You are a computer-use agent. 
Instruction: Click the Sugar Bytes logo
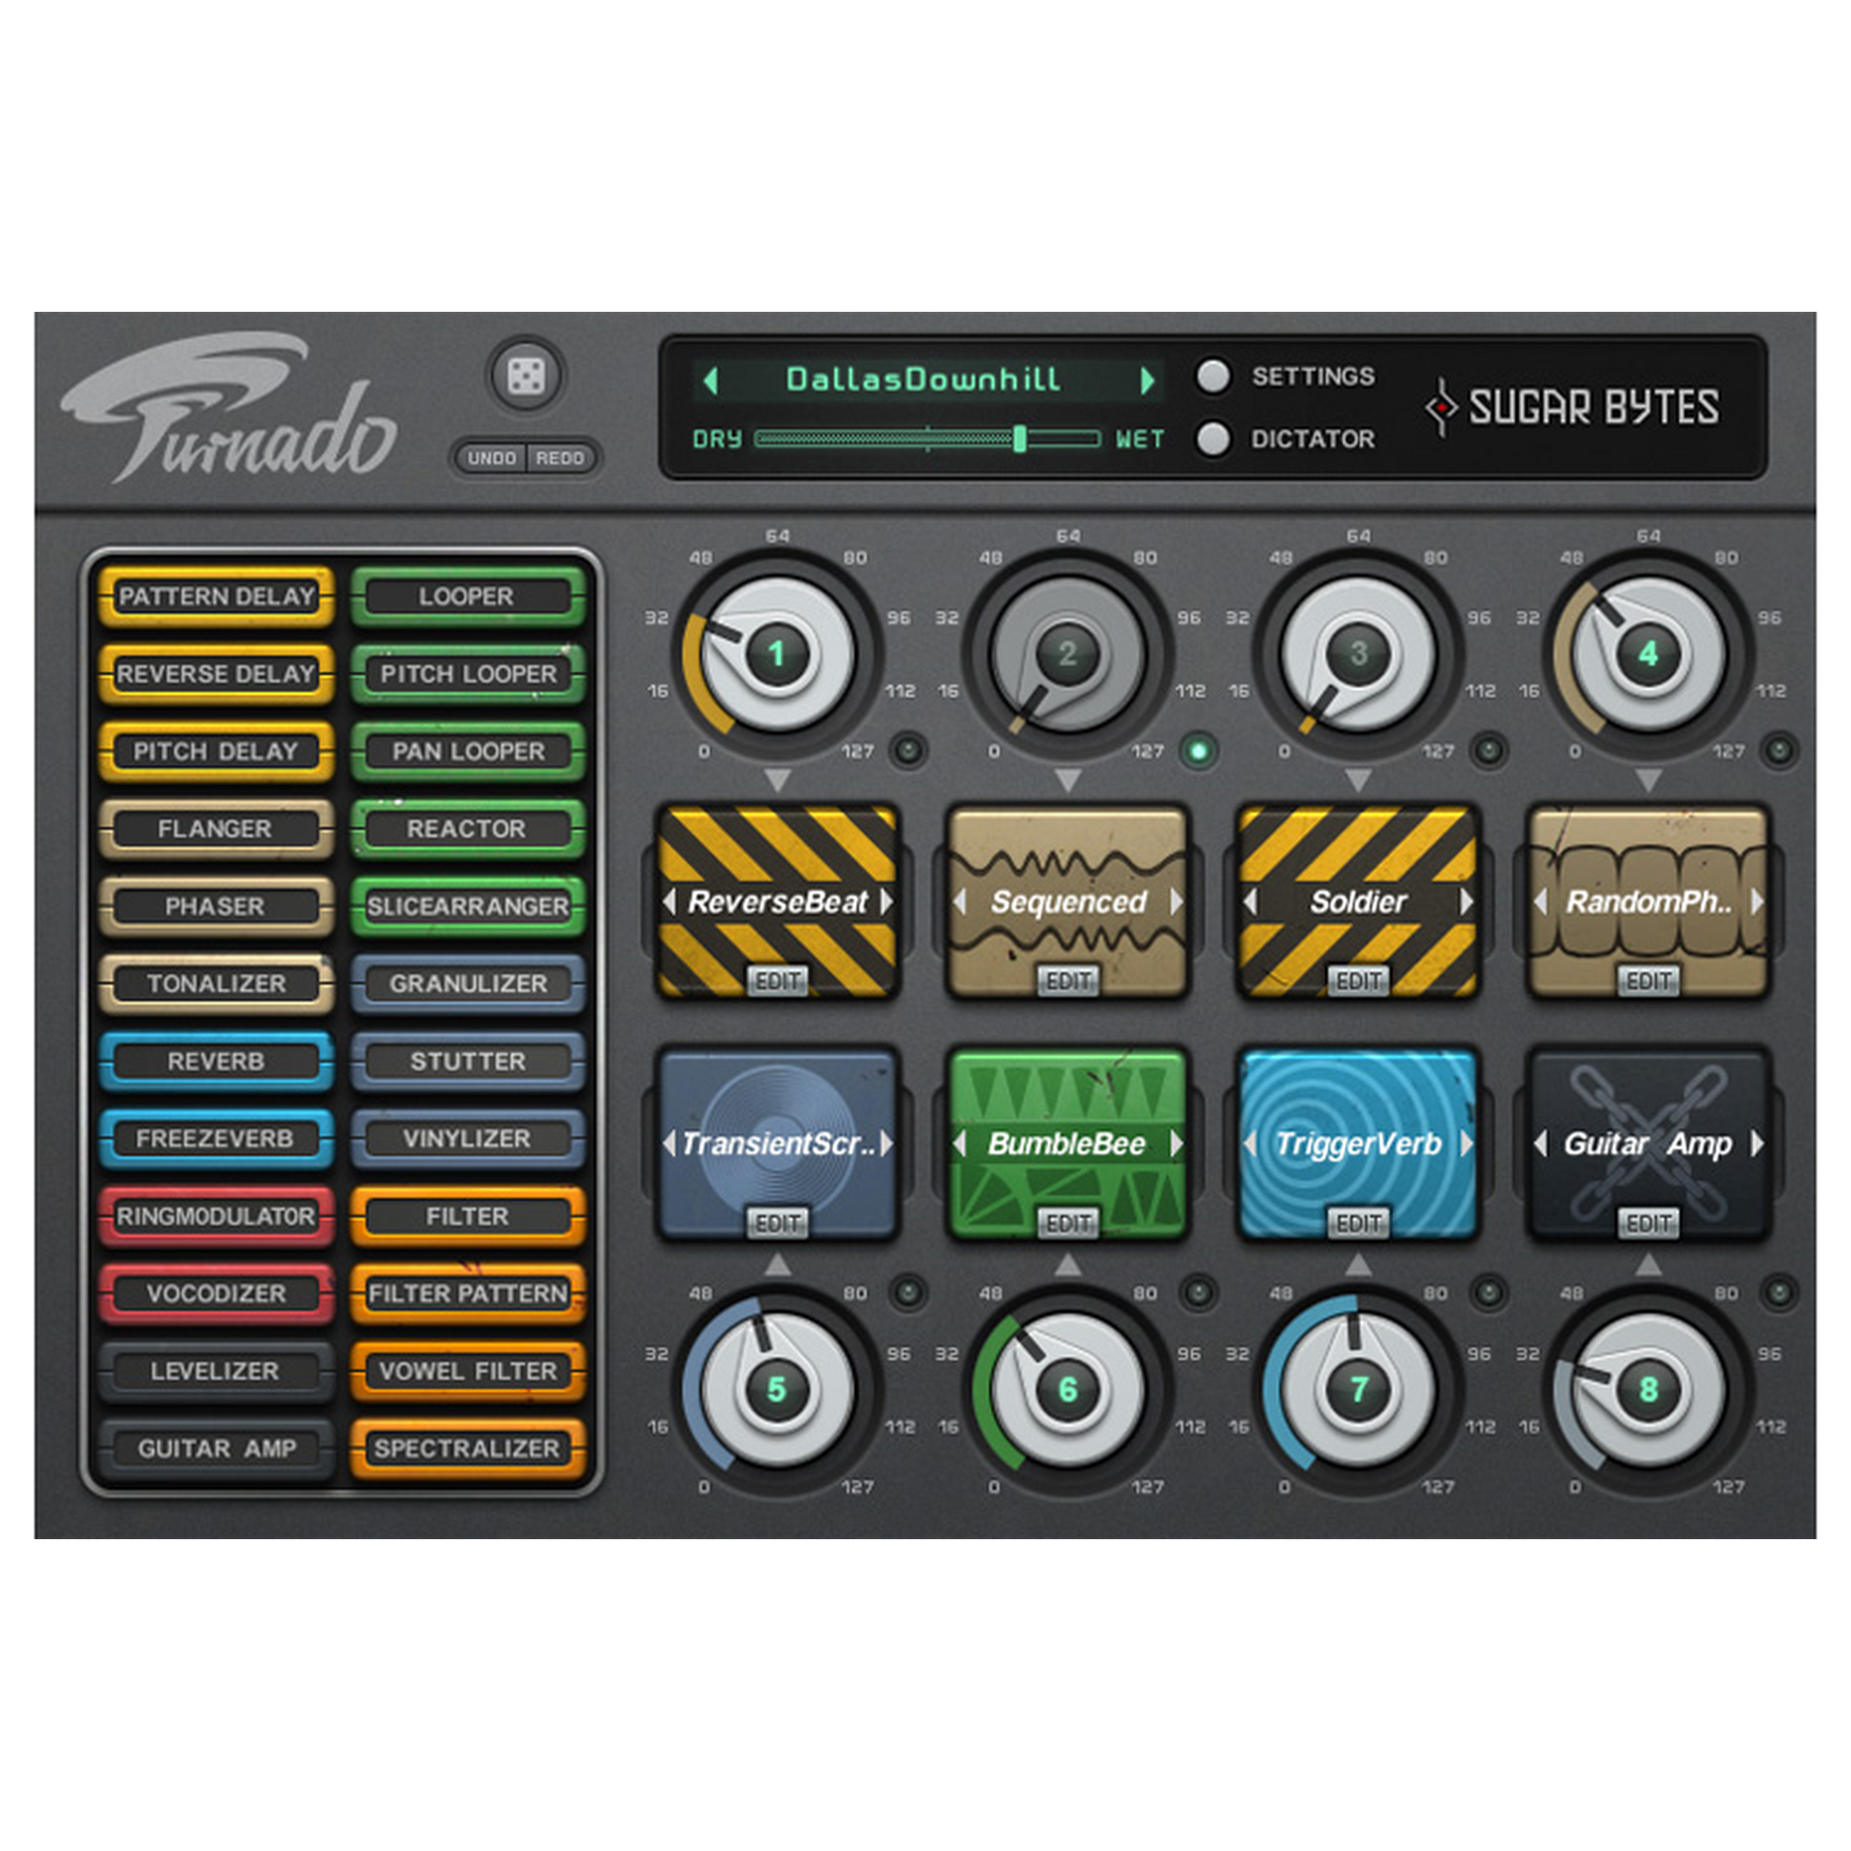(1572, 407)
